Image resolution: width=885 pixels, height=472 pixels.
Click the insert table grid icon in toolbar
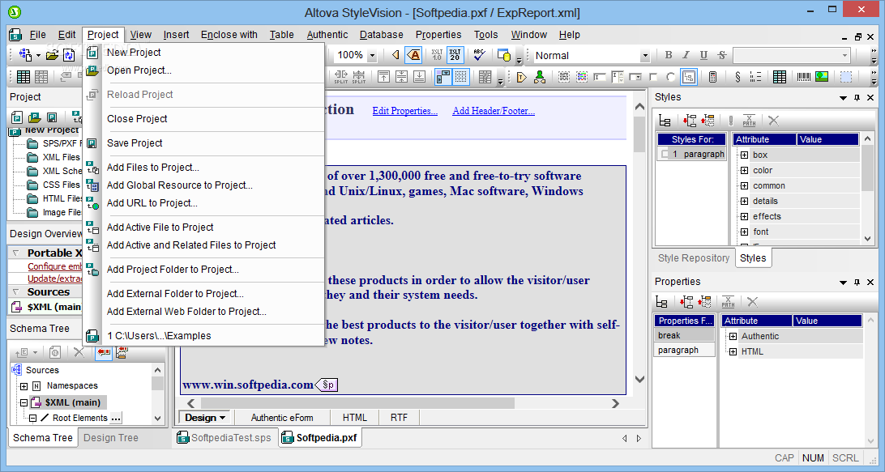click(x=780, y=77)
